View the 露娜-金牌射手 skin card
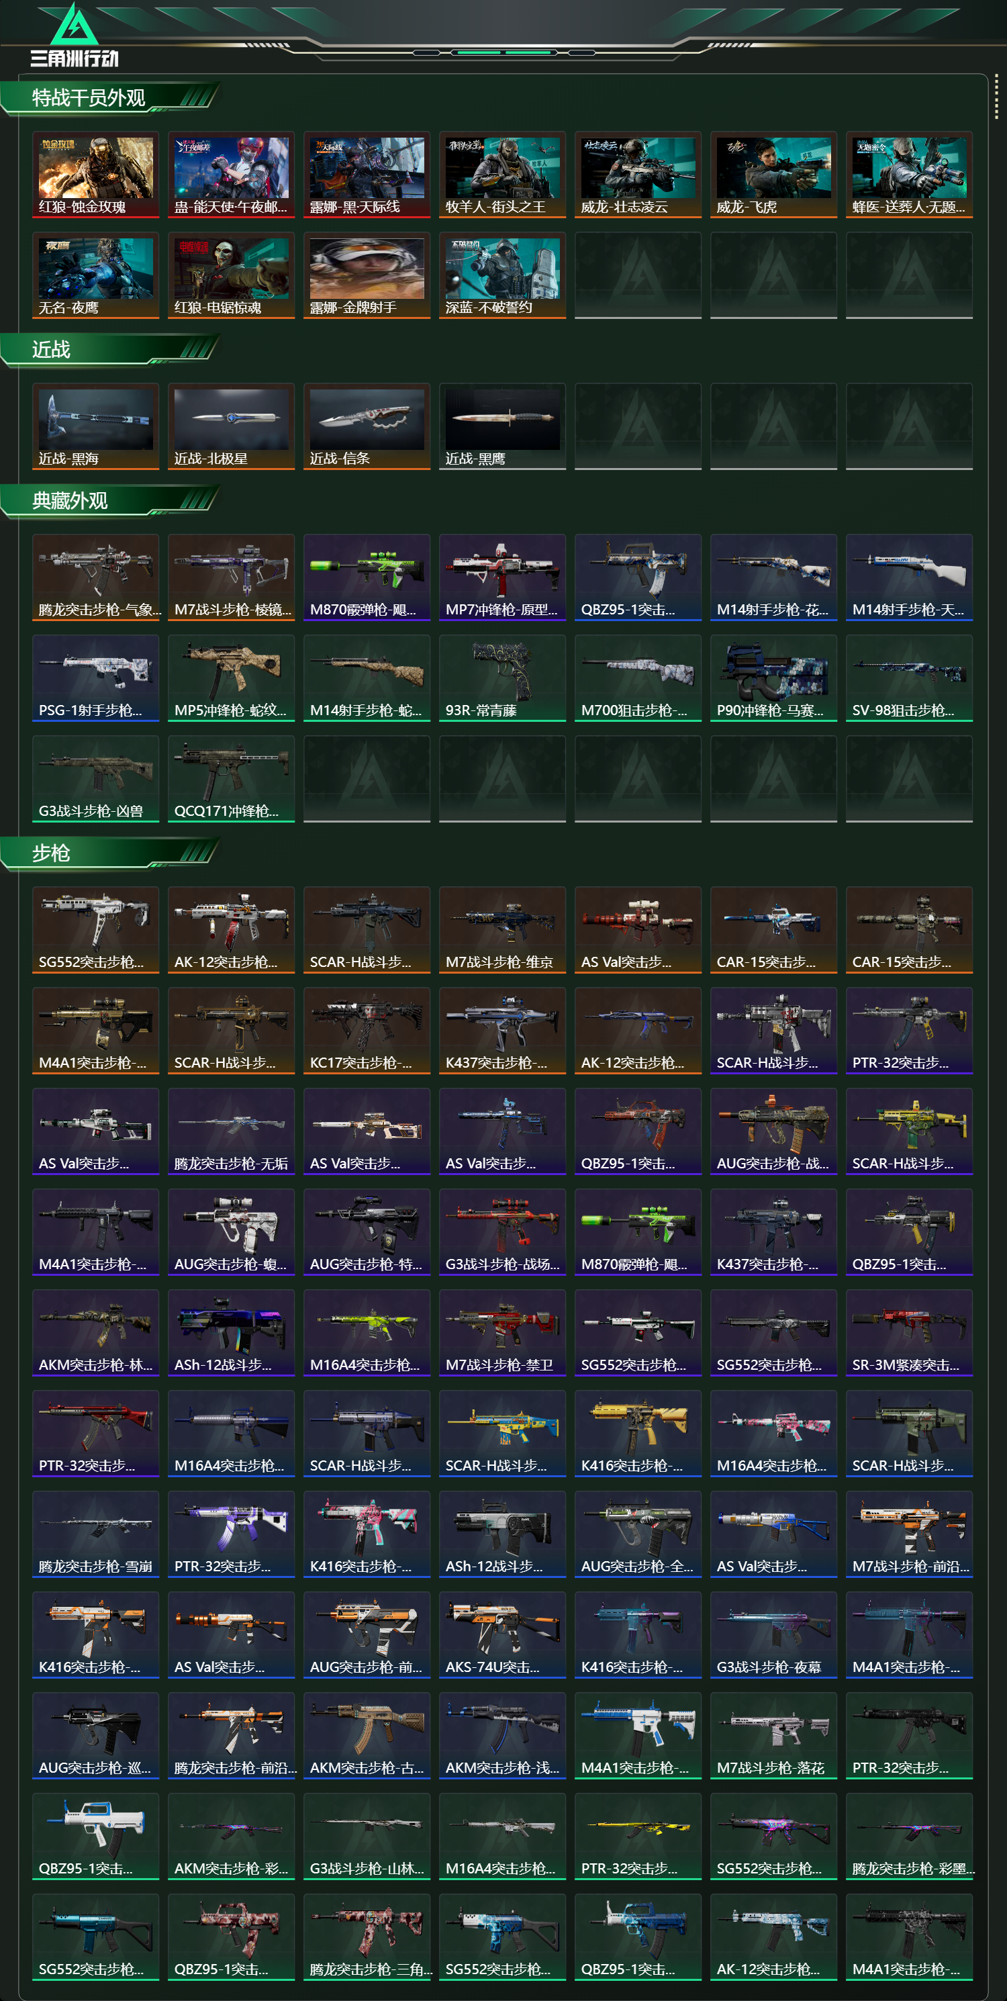This screenshot has height=2001, width=1007. click(x=367, y=276)
